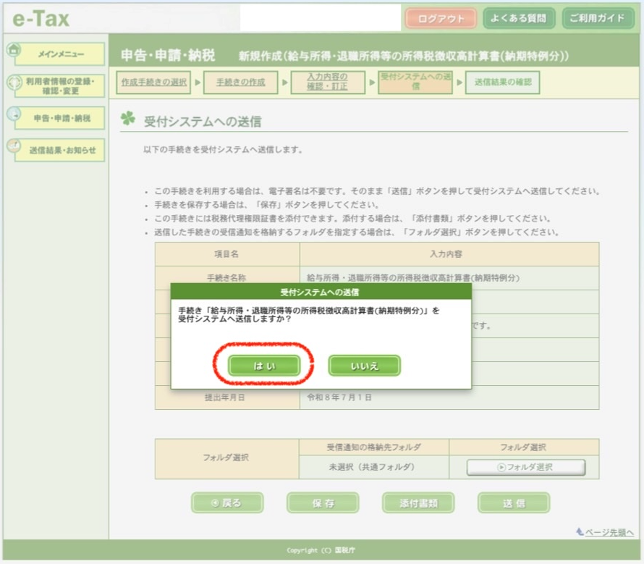
Task: Click the 添付書類 button
Action: pyautogui.click(x=418, y=502)
